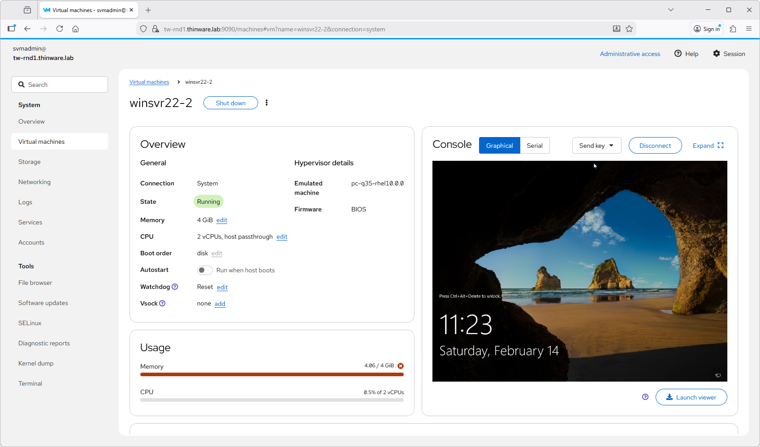This screenshot has width=760, height=447.
Task: Edit the Watchdog setting
Action: (222, 287)
